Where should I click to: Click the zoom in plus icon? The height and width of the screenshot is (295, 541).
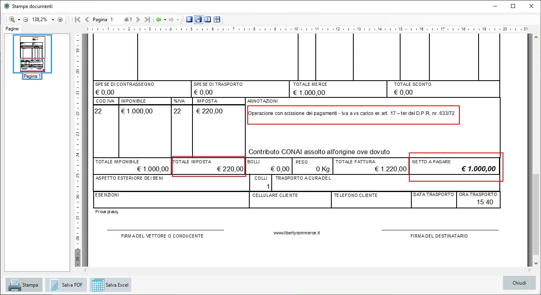(60, 20)
